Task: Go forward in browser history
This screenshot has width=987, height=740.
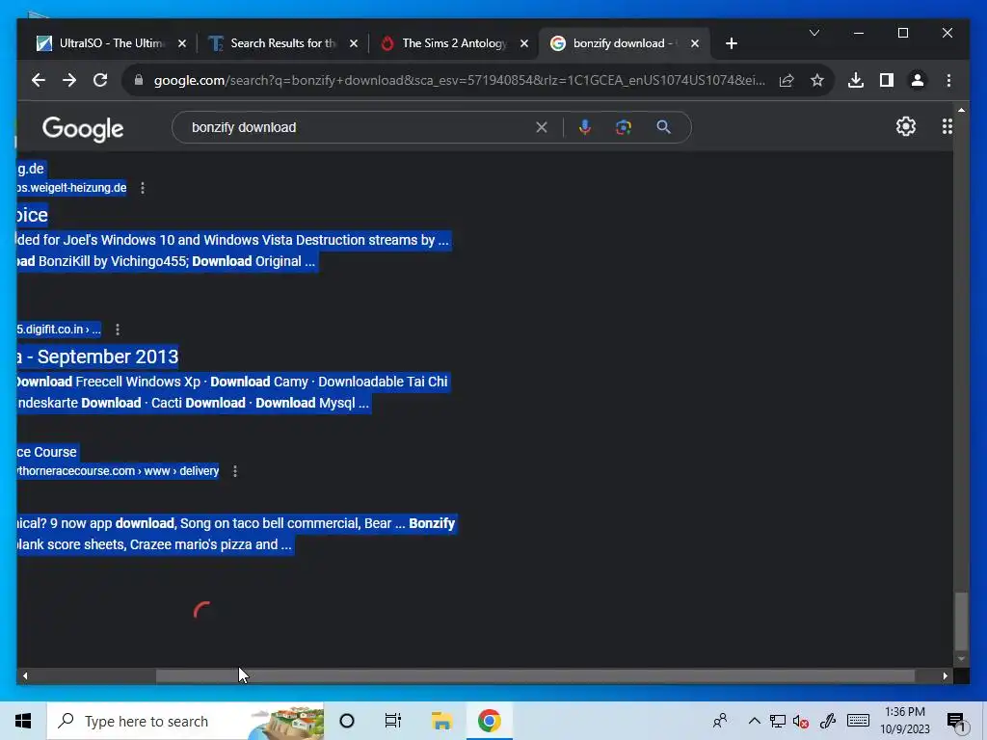Action: (69, 80)
